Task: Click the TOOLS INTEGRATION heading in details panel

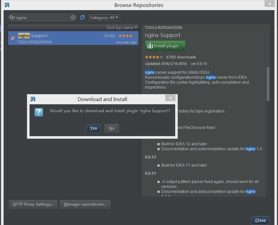Action: [163, 28]
